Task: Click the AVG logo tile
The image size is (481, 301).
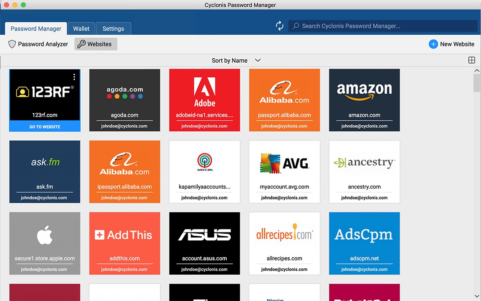Action: click(284, 163)
